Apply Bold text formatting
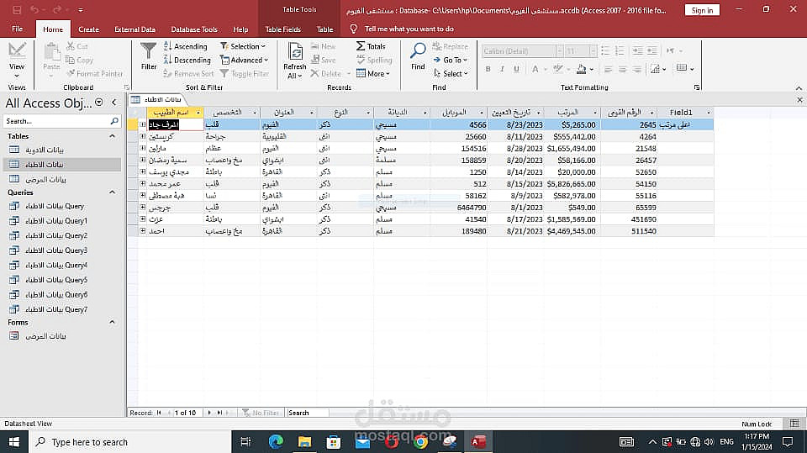This screenshot has width=807, height=453. click(x=488, y=69)
